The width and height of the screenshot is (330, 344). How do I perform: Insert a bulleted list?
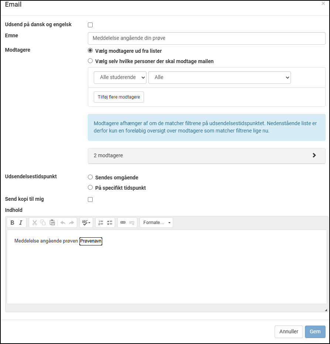110,223
